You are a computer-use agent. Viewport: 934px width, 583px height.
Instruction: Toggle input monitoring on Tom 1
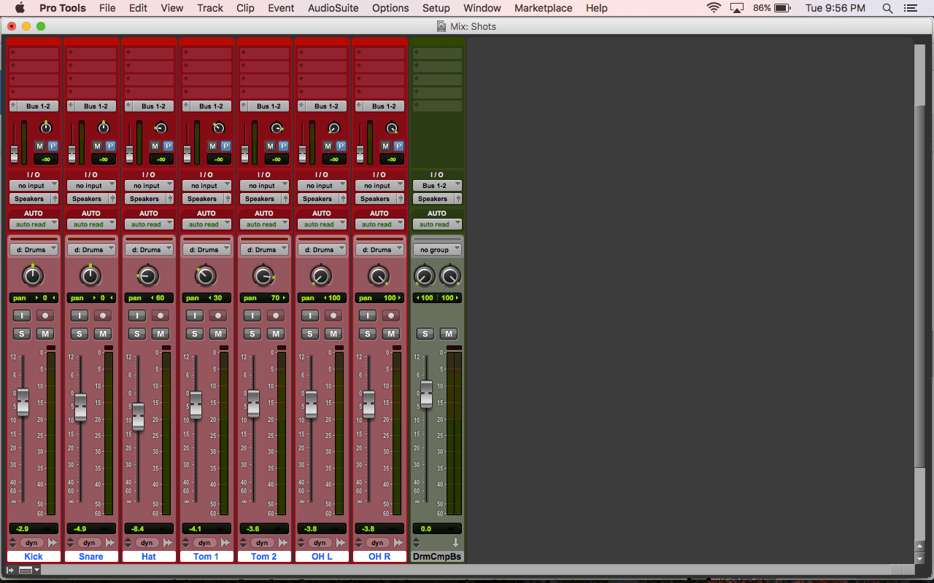tap(195, 316)
